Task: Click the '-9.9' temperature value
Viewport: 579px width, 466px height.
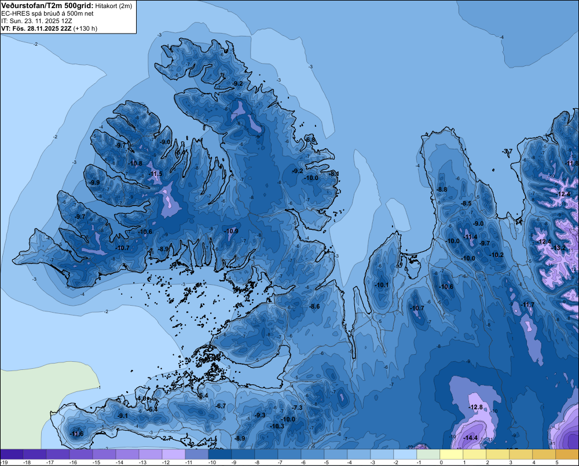Action: tap(94, 182)
